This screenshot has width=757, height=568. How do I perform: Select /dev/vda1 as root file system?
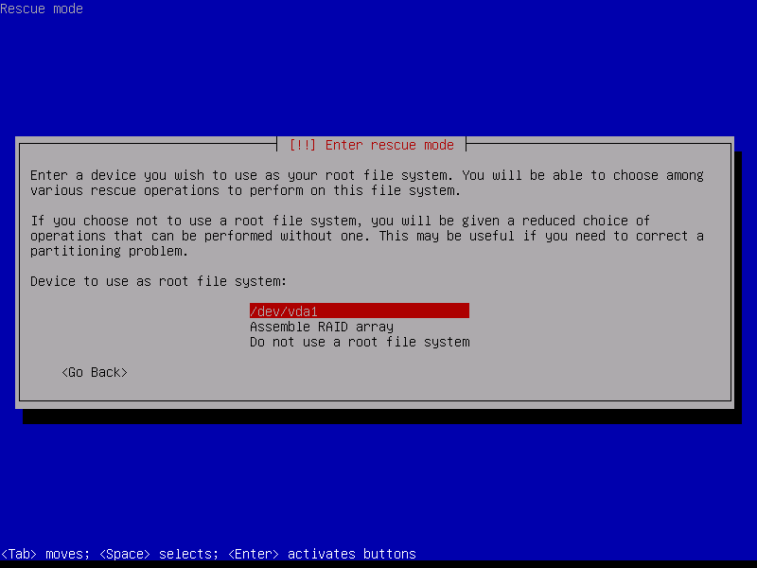(360, 311)
